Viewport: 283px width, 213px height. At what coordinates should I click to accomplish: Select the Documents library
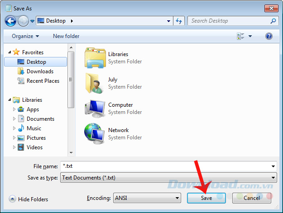40,119
